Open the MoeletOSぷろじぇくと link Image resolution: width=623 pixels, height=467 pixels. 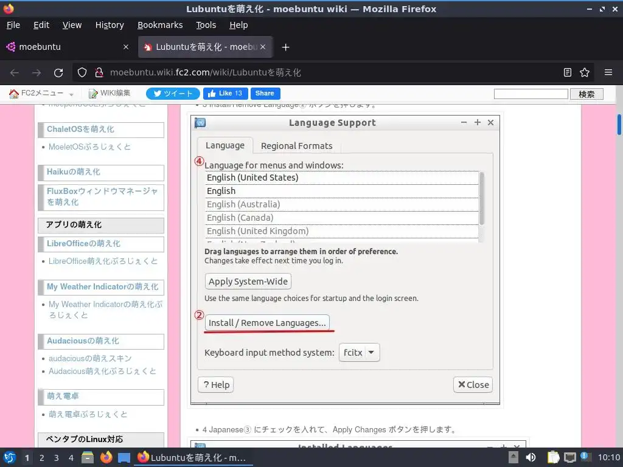coord(89,147)
